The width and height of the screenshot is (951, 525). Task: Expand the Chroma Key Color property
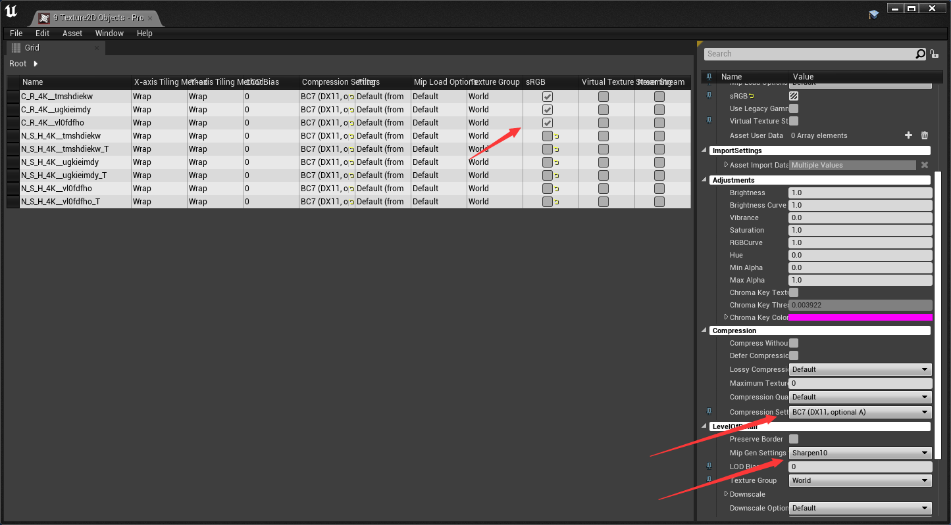(726, 317)
